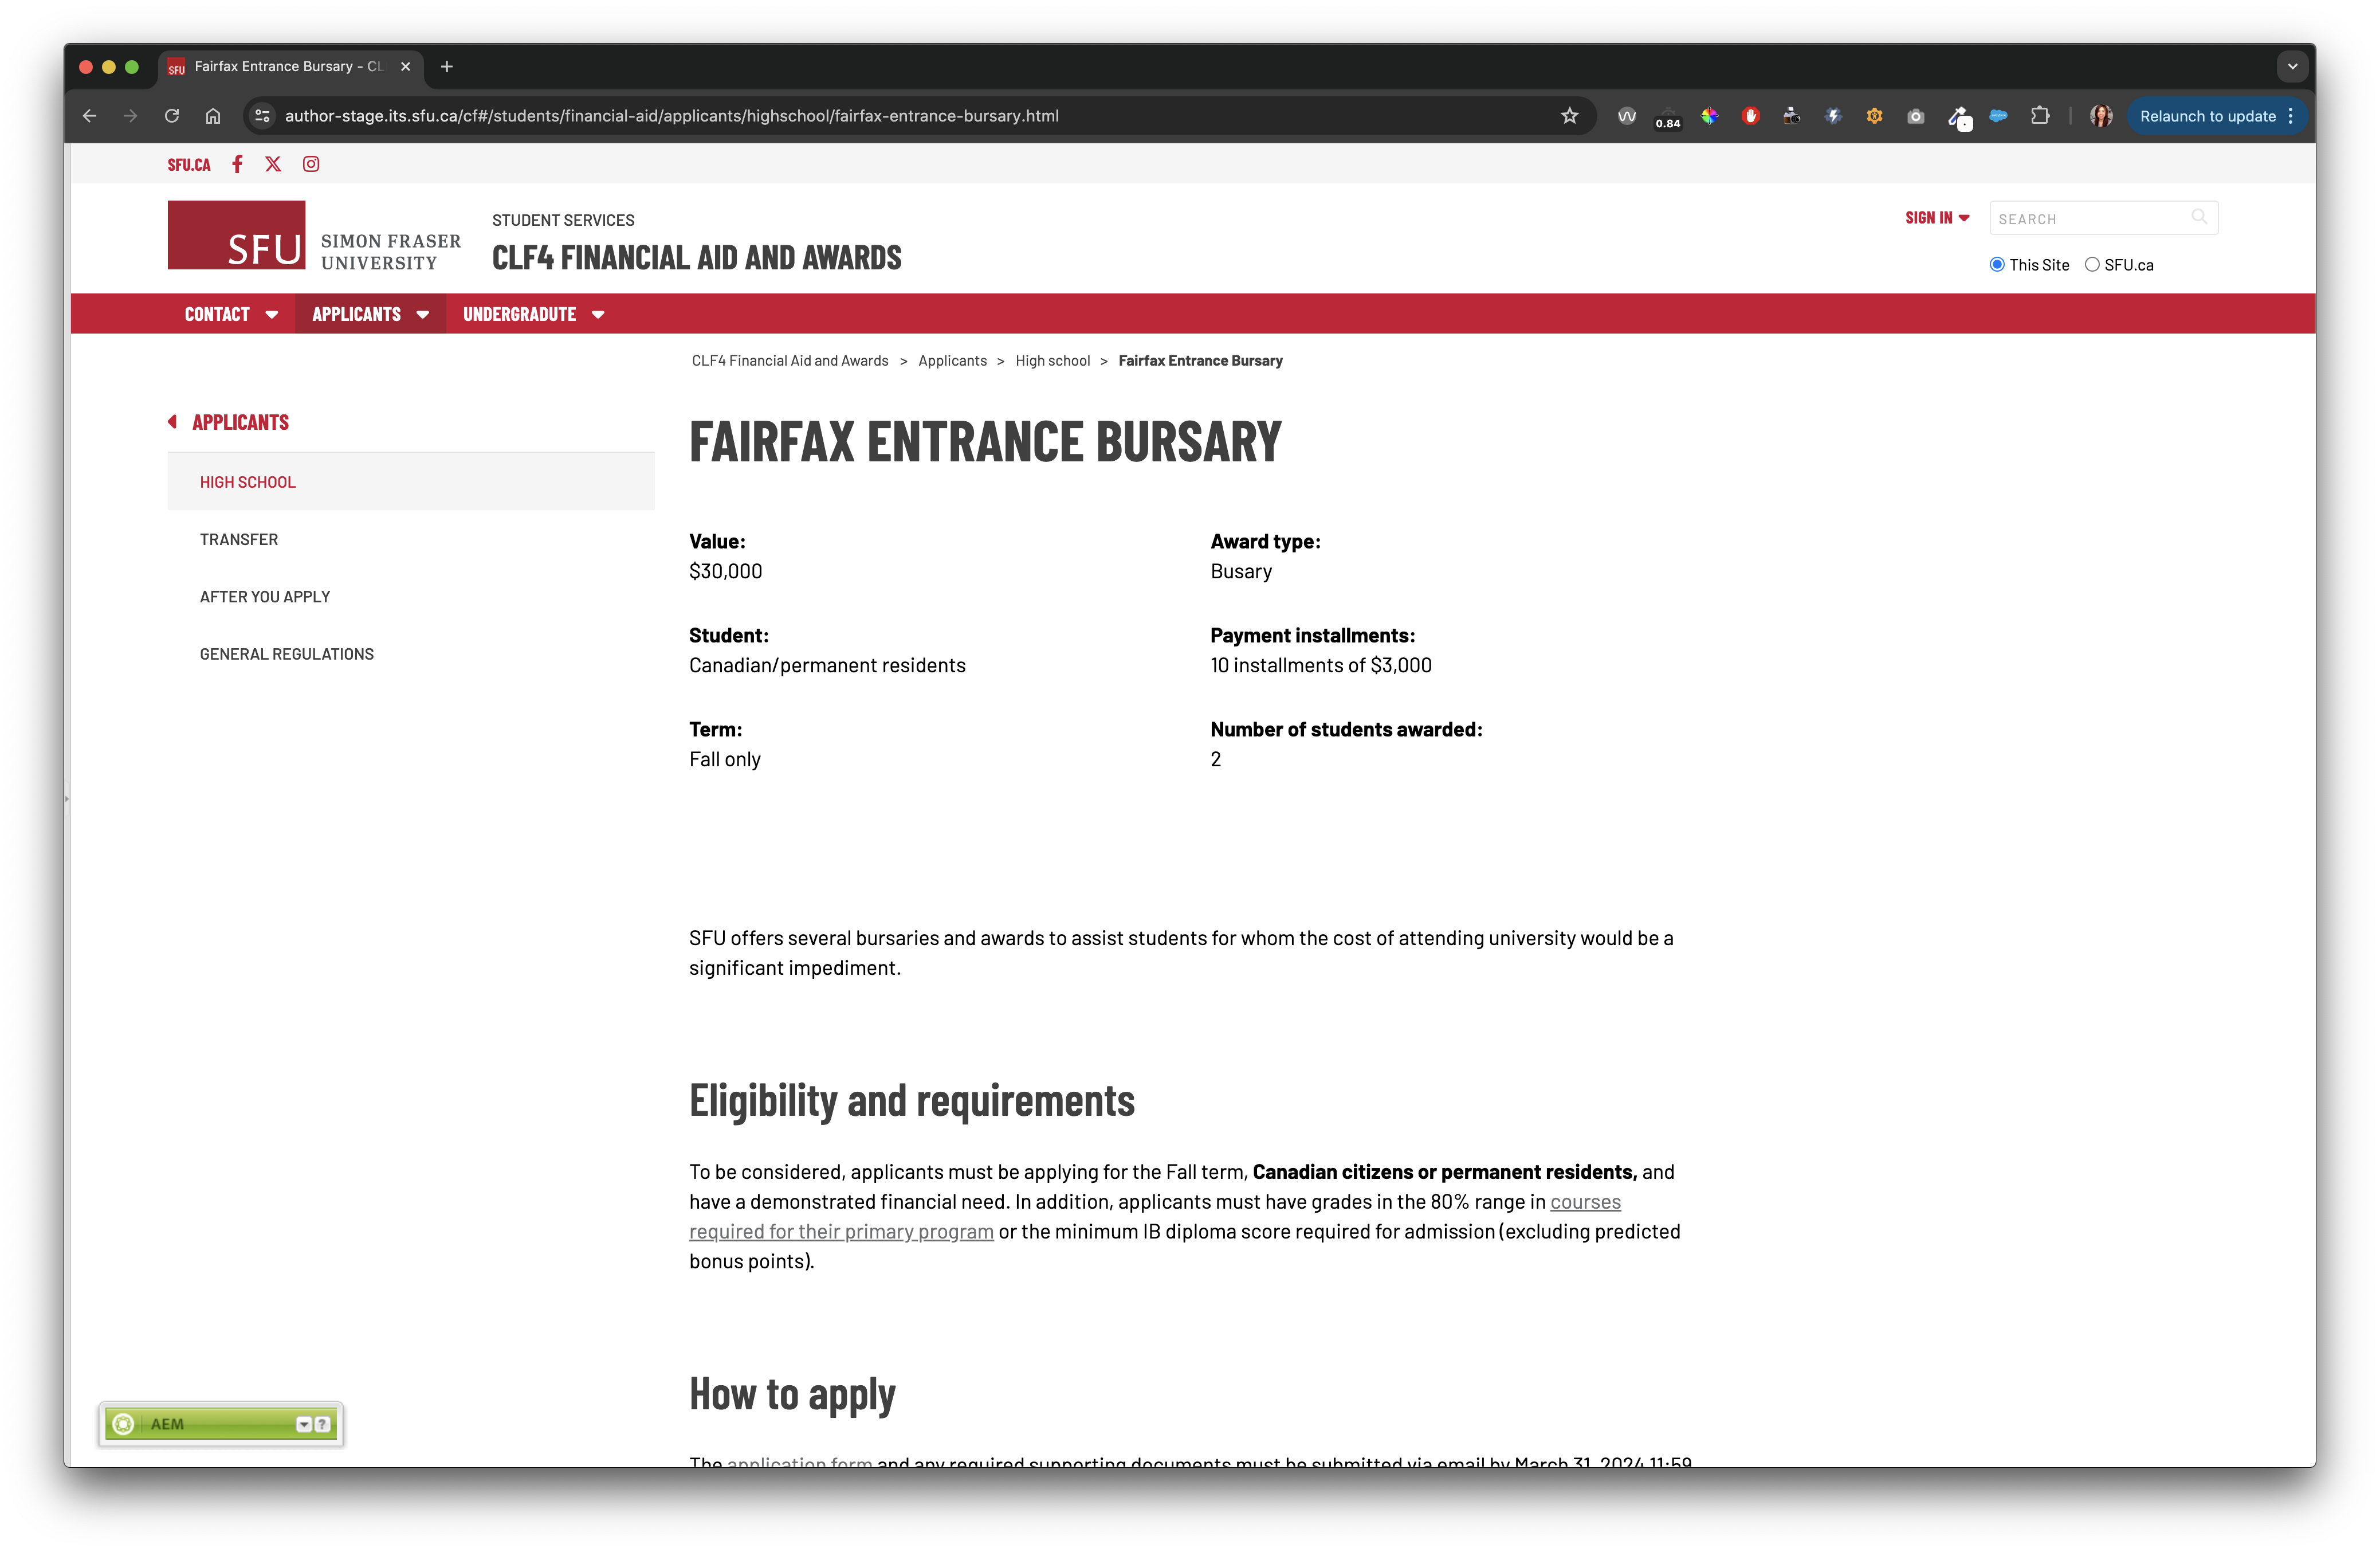Open the SFU Facebook page icon
The width and height of the screenshot is (2380, 1552).
tap(237, 164)
